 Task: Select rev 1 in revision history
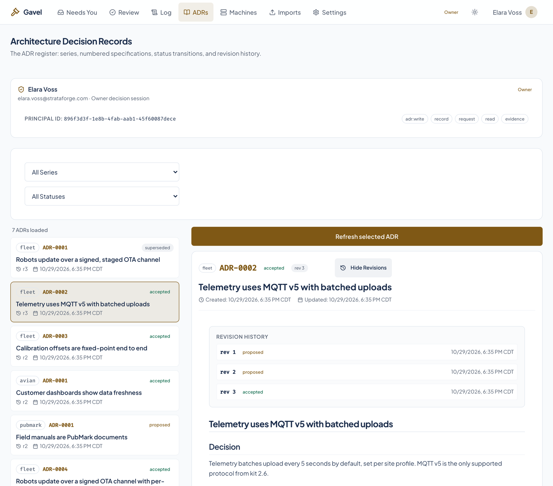click(367, 352)
